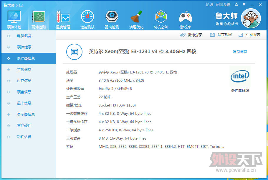Open the 硬件体检 hardware checkup icon
Viewport: 268px width, 180px height.
(14, 19)
